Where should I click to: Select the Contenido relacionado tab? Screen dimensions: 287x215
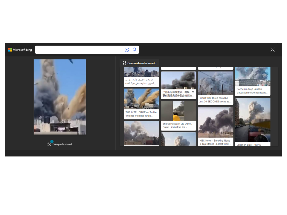(140, 63)
